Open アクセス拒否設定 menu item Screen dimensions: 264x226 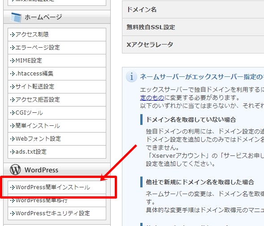57,100
